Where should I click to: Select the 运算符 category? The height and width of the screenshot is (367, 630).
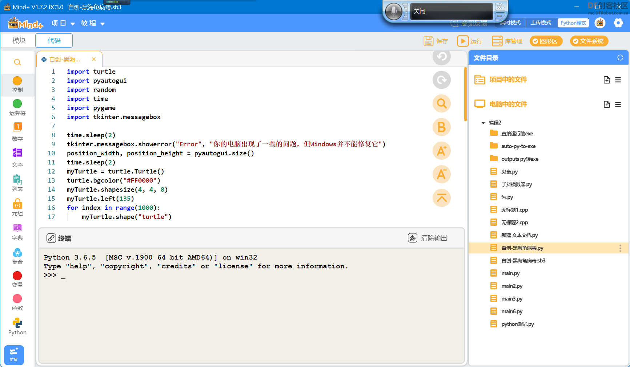[x=17, y=107]
